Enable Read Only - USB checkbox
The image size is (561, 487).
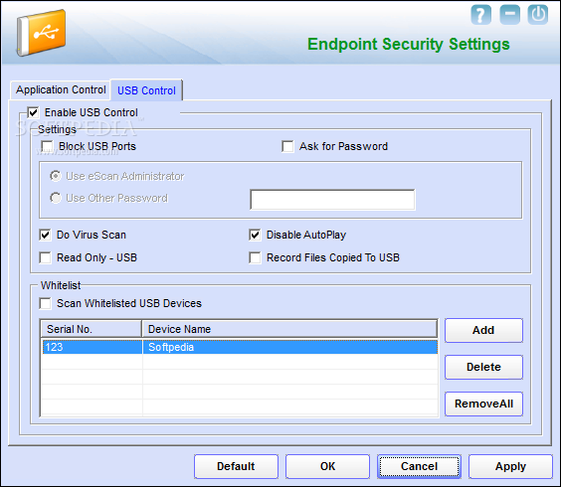coord(45,257)
